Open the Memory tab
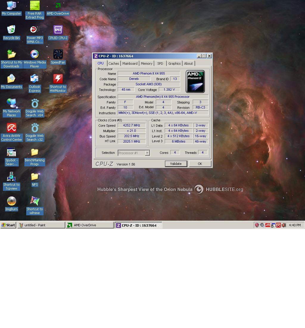Image resolution: width=305 pixels, height=328 pixels. coord(147,64)
